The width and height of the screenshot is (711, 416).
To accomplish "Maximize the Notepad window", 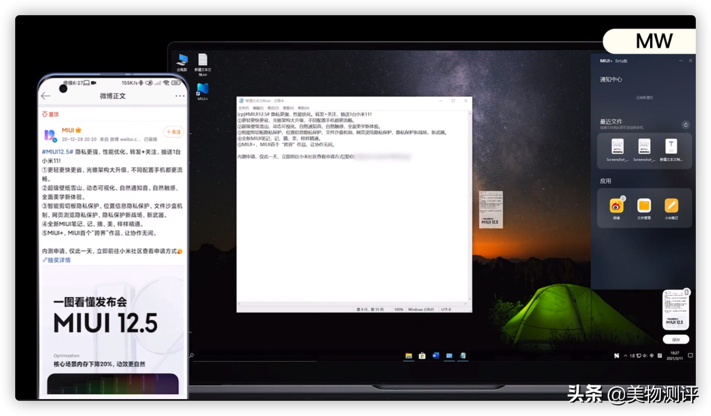I will (453, 101).
